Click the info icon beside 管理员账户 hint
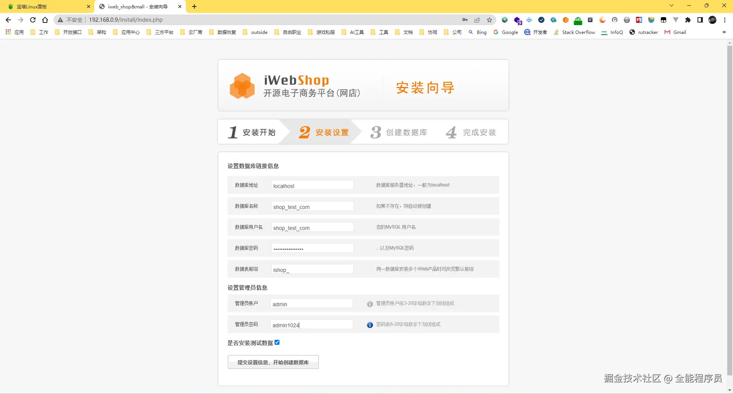The height and width of the screenshot is (394, 733). [x=370, y=304]
